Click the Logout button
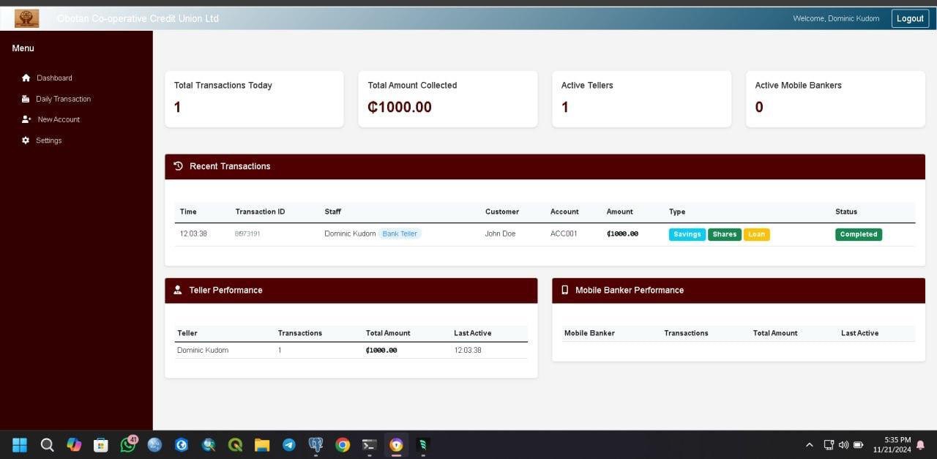Image resolution: width=937 pixels, height=459 pixels. click(910, 18)
